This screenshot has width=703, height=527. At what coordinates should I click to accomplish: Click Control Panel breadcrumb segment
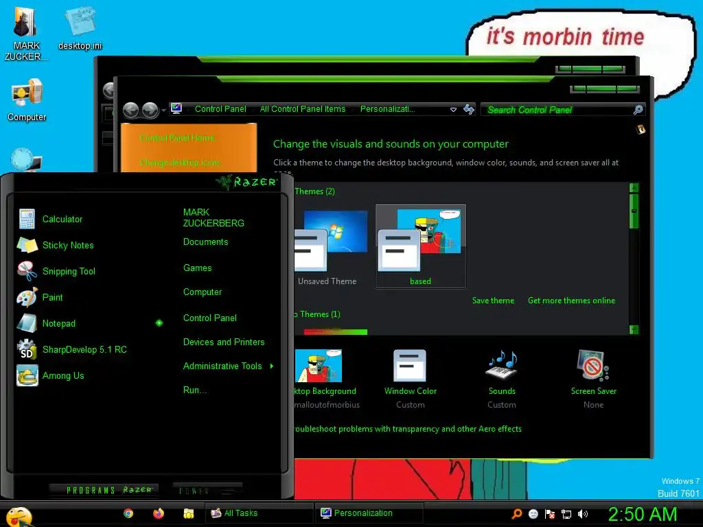[x=220, y=109]
